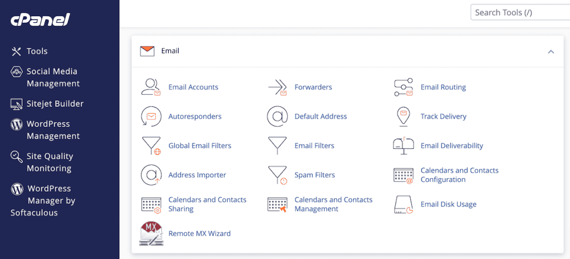Open the Remote MX Wizard link
The height and width of the screenshot is (259, 570).
(x=199, y=233)
